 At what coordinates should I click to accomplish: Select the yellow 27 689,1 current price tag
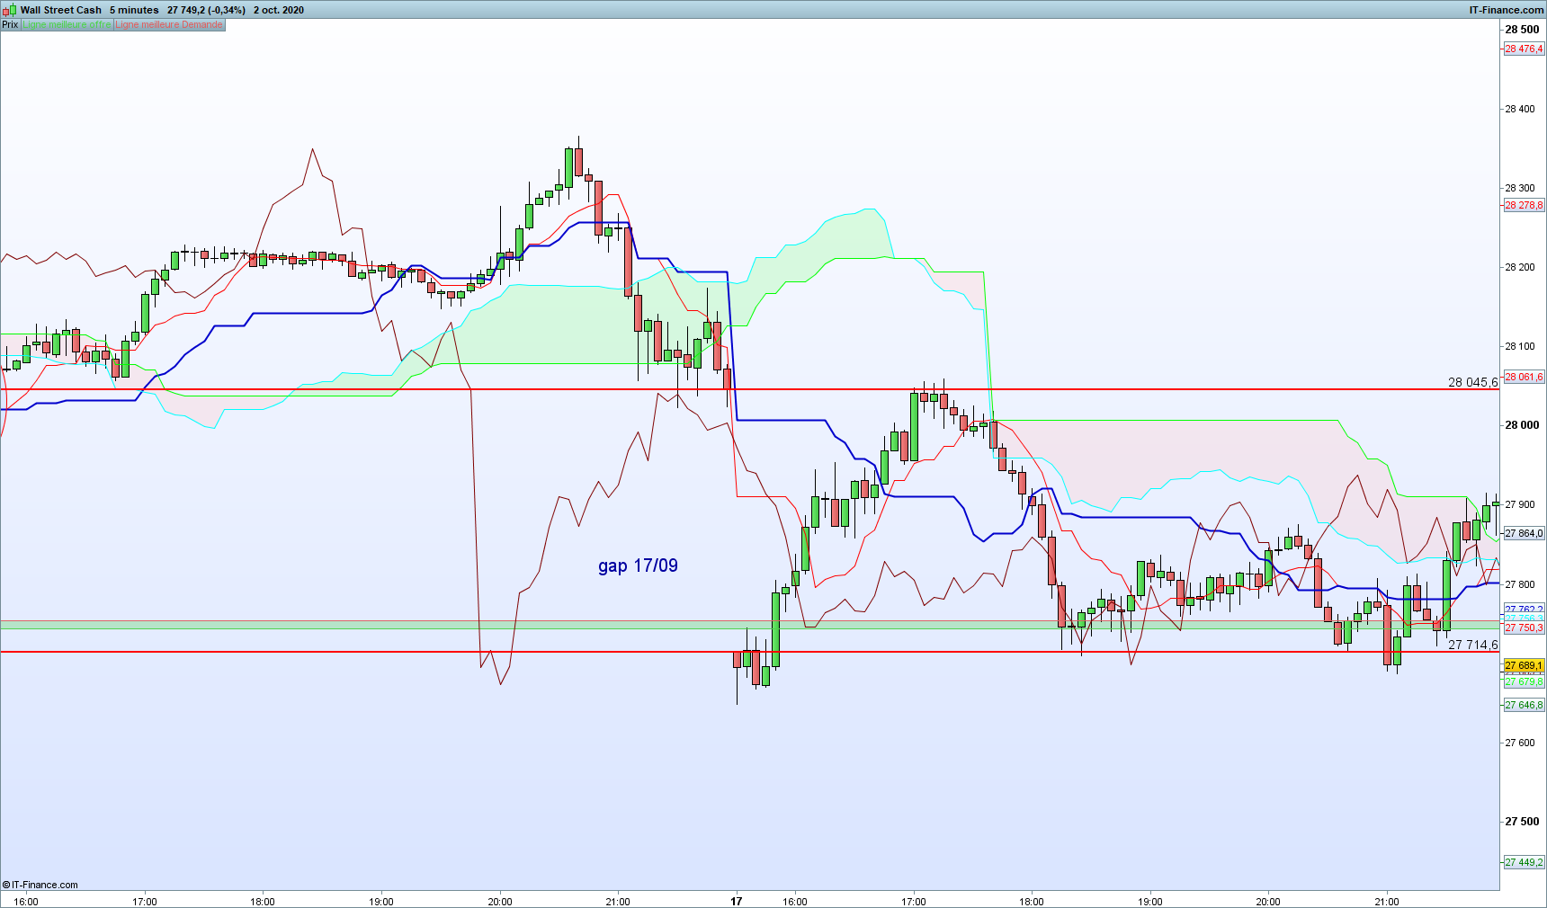point(1524,666)
